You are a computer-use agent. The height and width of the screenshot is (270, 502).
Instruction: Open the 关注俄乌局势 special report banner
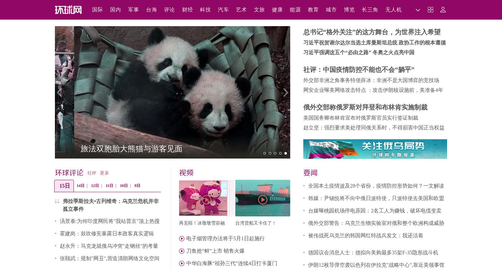pyautogui.click(x=375, y=149)
